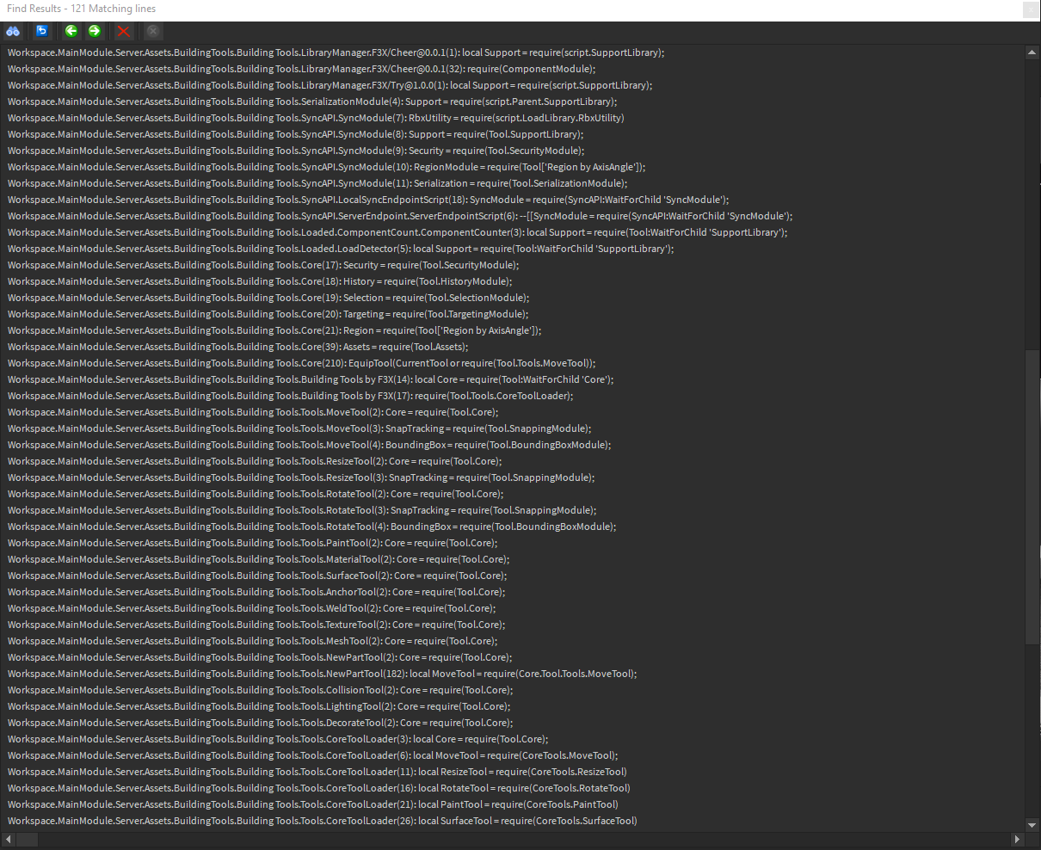This screenshot has height=850, width=1041.
Task: Select SyncModule(7) RbxUtility result
Action: pos(316,118)
